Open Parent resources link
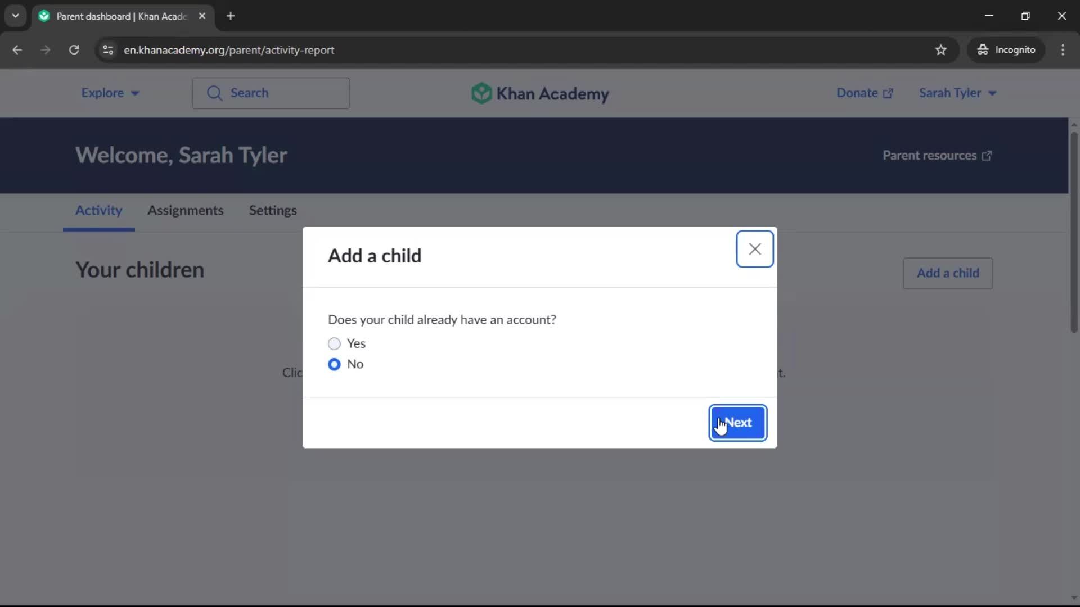 point(937,156)
